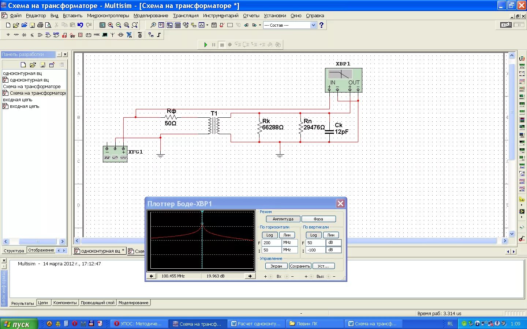Run the simulation with green play

click(x=206, y=45)
